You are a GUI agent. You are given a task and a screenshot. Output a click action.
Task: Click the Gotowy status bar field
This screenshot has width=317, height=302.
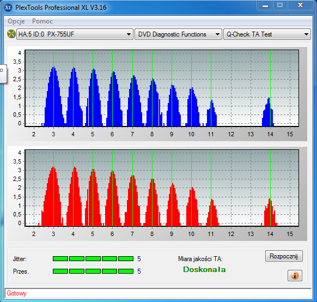click(x=158, y=293)
